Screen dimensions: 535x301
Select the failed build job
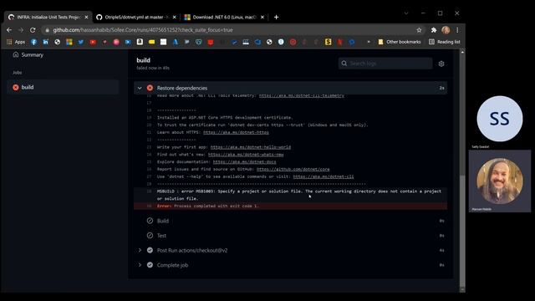coord(64,87)
